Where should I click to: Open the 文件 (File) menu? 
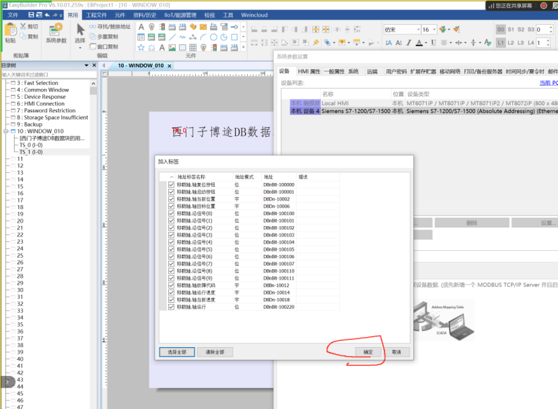click(x=13, y=15)
